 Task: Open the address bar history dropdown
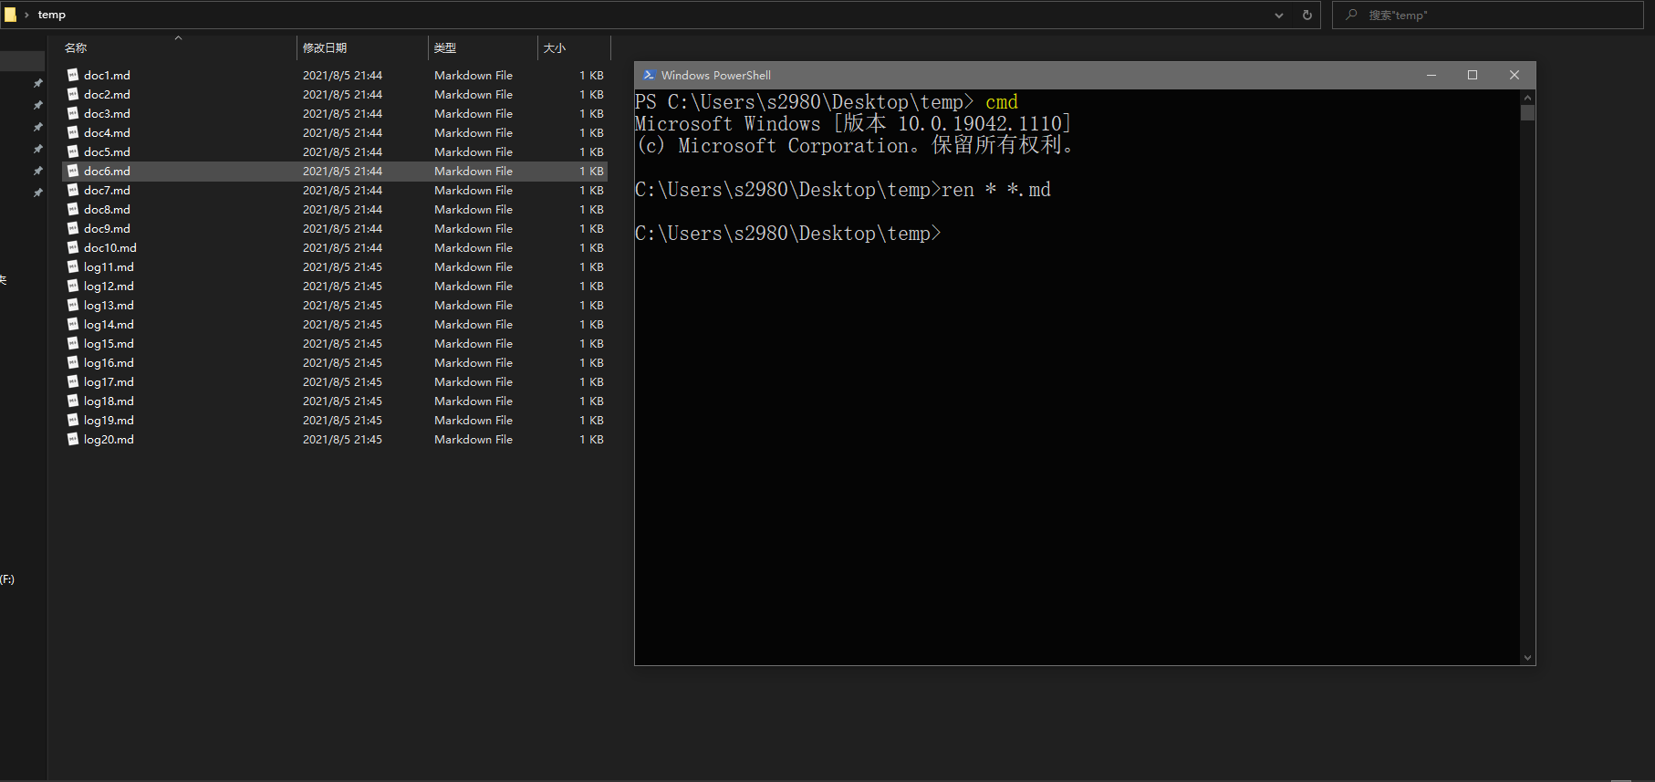click(x=1279, y=15)
